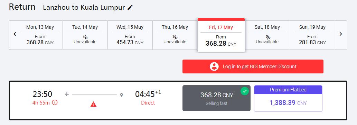The height and width of the screenshot is (125, 357).
Task: Click the airplane departure icon
Action: tap(67, 94)
